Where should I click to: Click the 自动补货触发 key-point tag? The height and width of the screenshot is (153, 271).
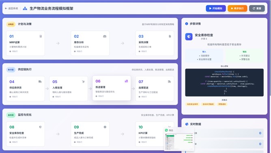click(x=208, y=104)
